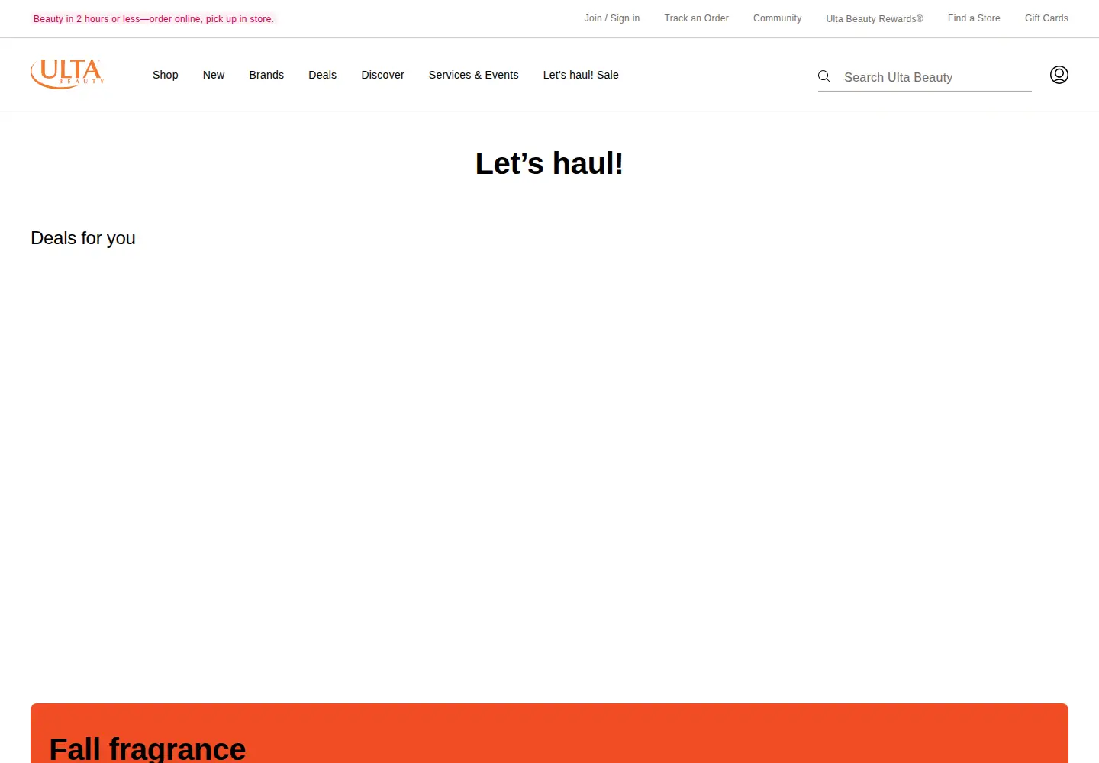The image size is (1099, 763).
Task: Open Ulta Beauty Rewards link
Action: tap(875, 18)
